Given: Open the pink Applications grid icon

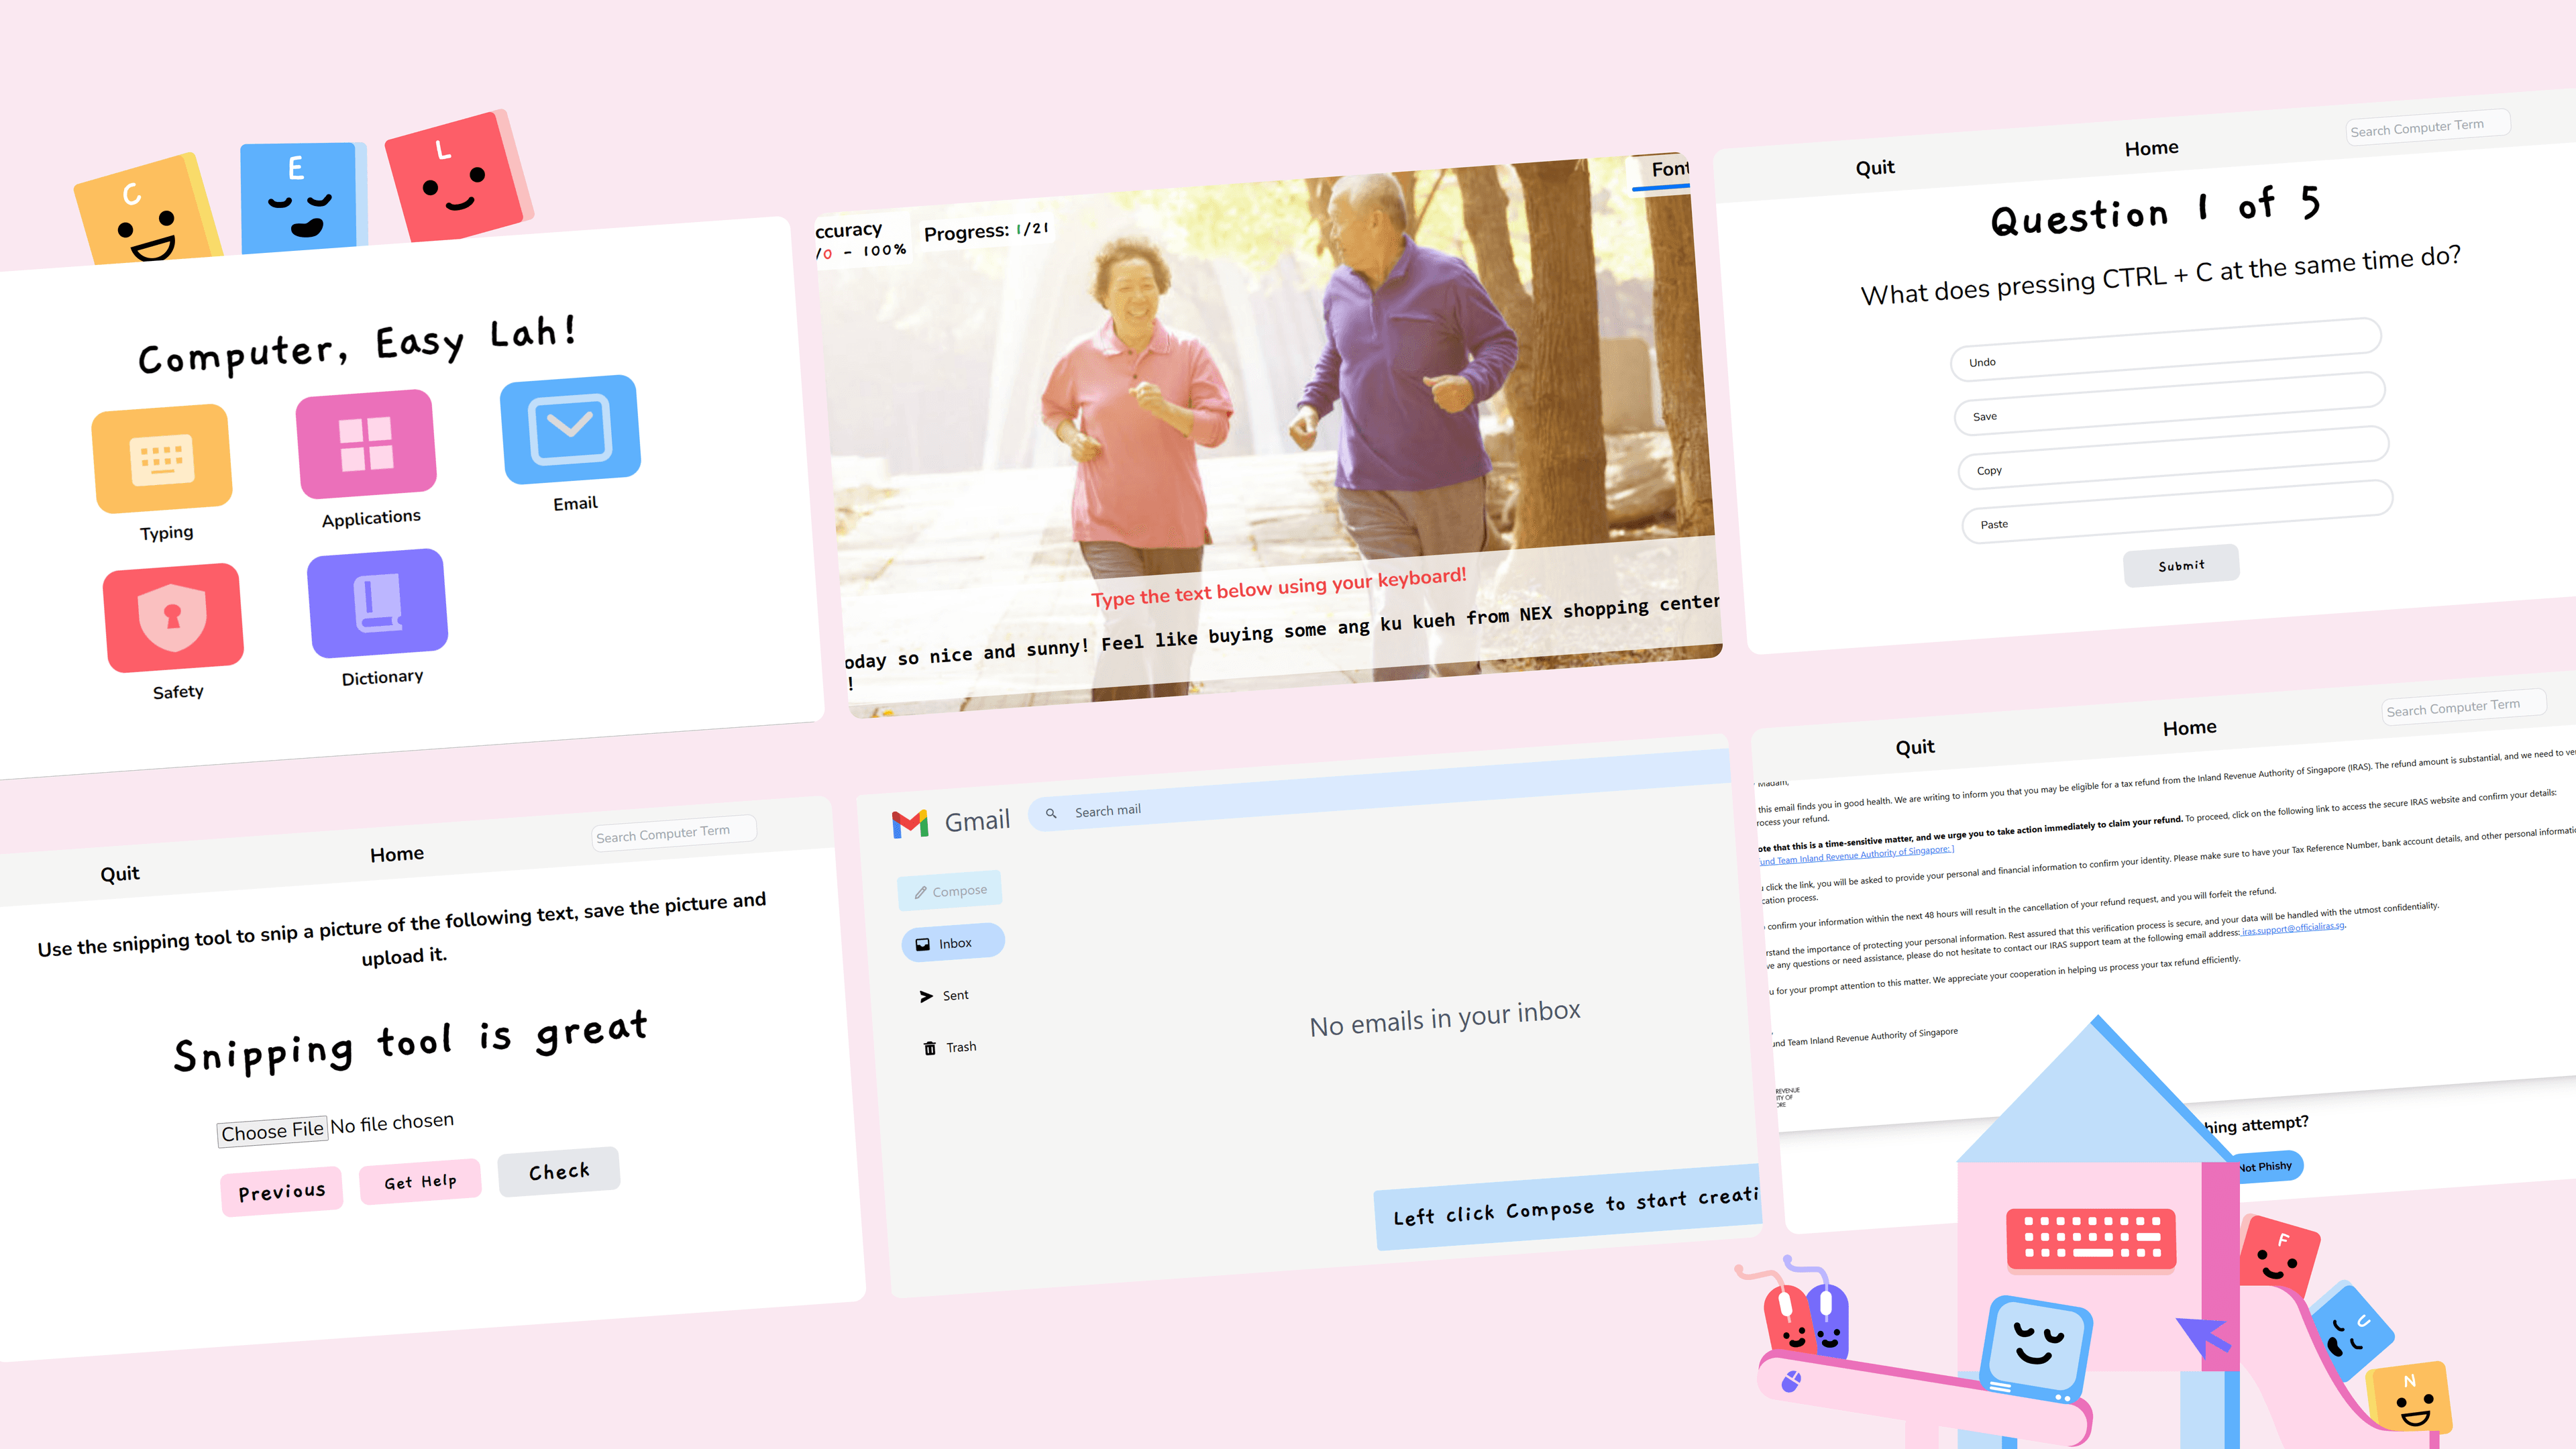Looking at the screenshot, I should pos(366,444).
